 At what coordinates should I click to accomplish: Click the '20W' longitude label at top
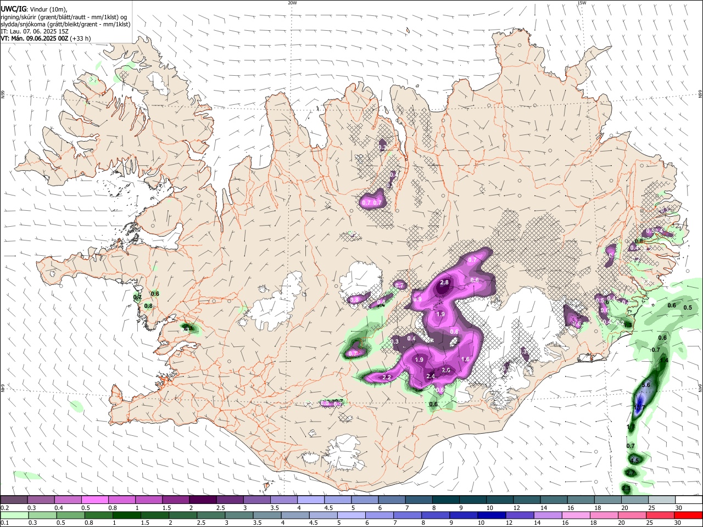click(292, 3)
